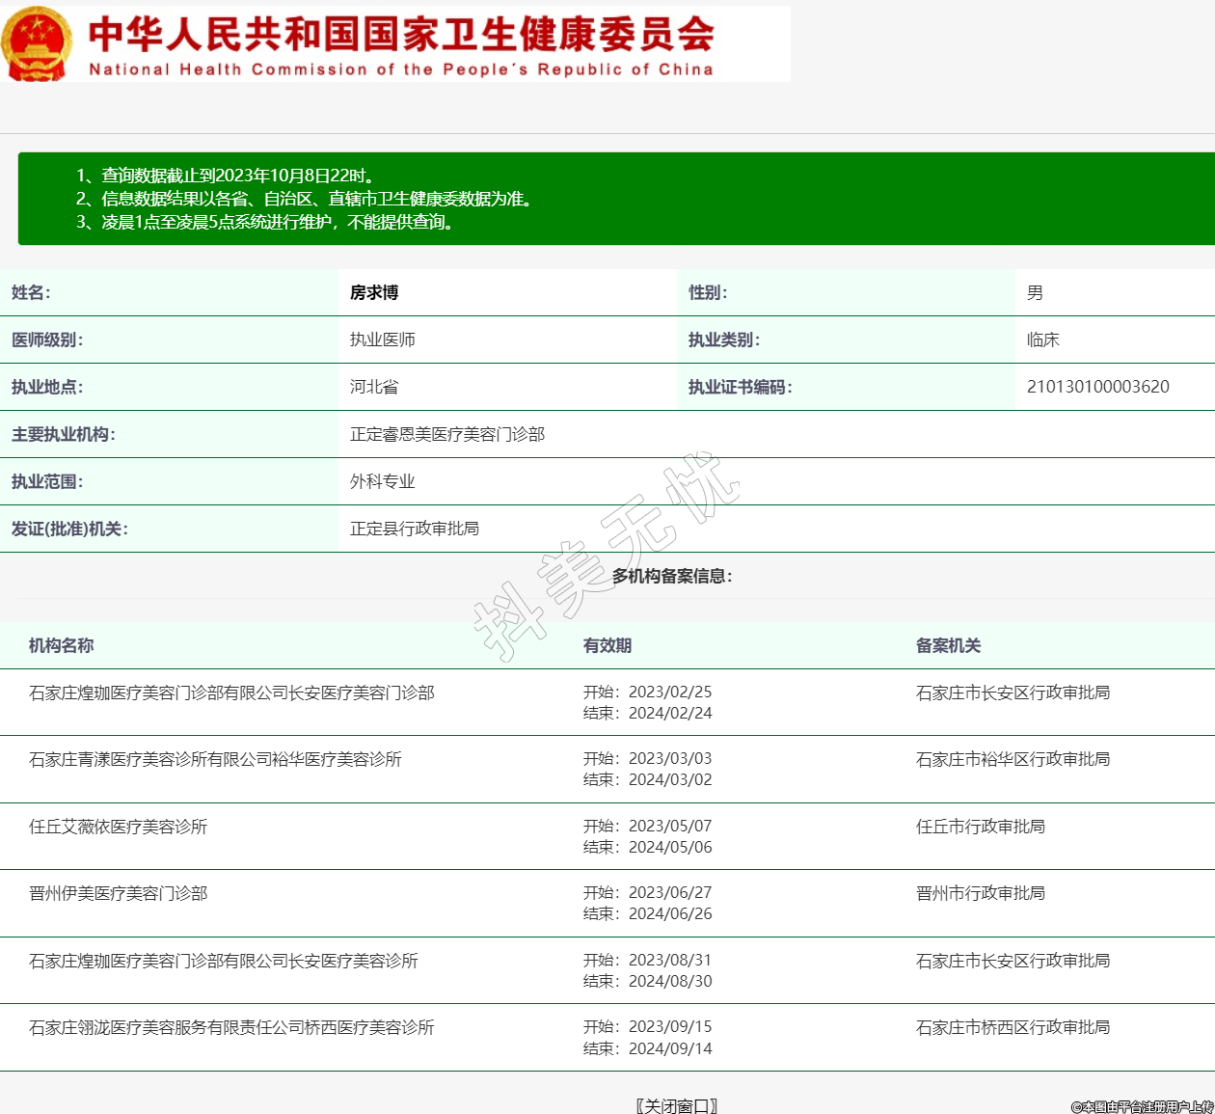Click the 机构名称 column header

(x=61, y=646)
